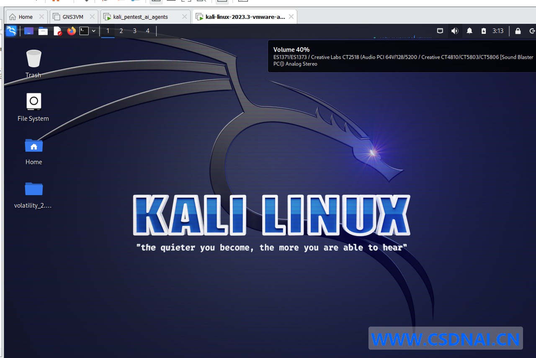Open the terminal emulator launcher
Image resolution: width=536 pixels, height=358 pixels.
tap(84, 31)
